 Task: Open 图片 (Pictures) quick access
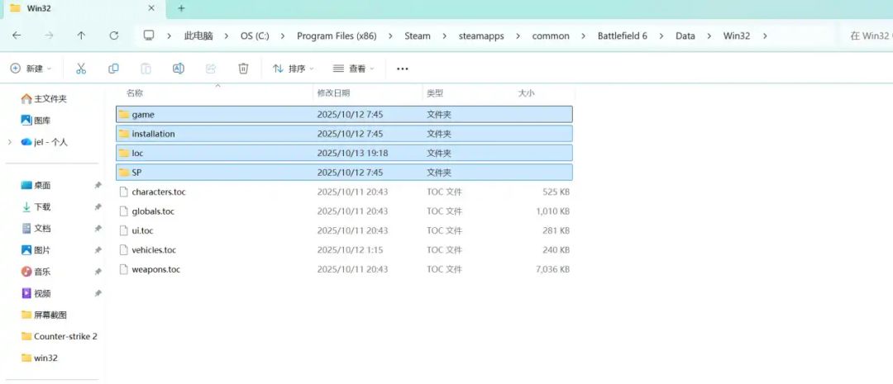tap(36, 250)
